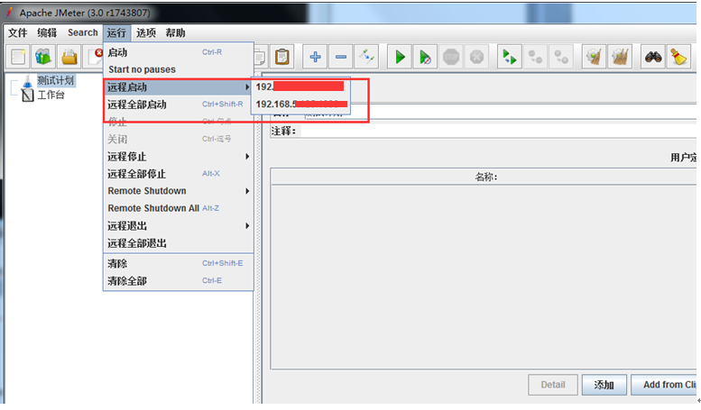Expand the 远程退出 submenu
The image size is (701, 410).
pyautogui.click(x=179, y=226)
